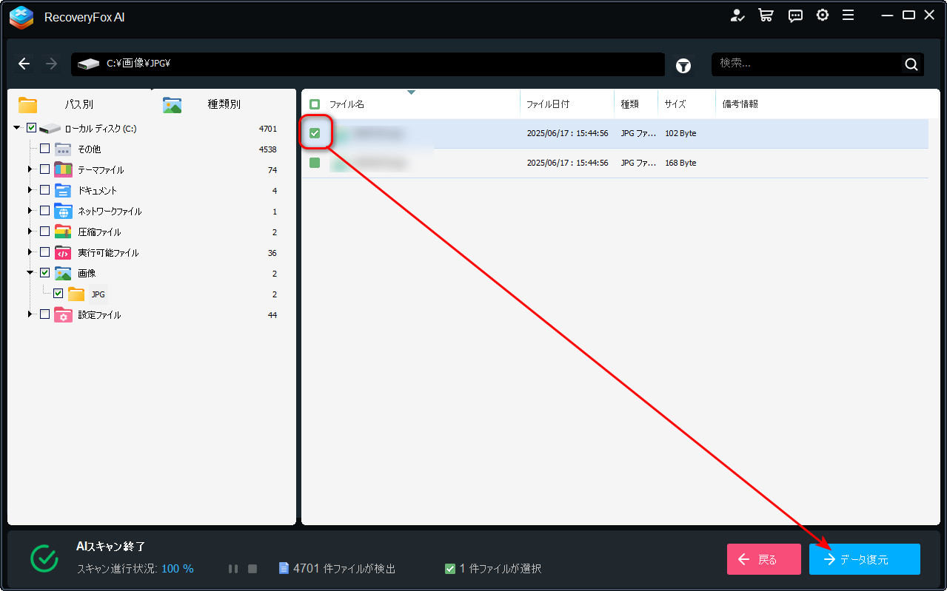Pause the AI scan with the pause icon
947x591 pixels.
click(x=233, y=568)
